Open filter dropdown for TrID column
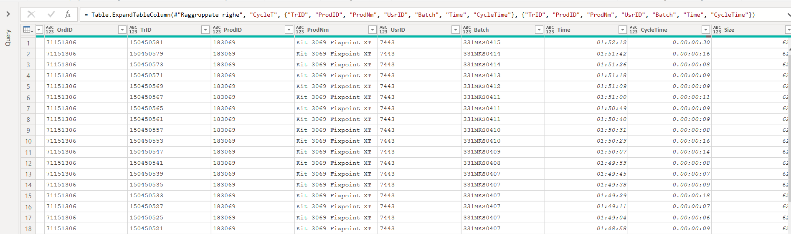Image resolution: width=791 pixels, height=234 pixels. pos(205,30)
